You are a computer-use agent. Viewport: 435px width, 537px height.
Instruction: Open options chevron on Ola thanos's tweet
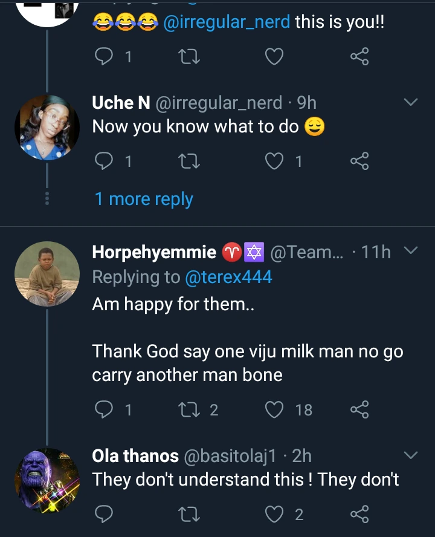click(x=410, y=454)
